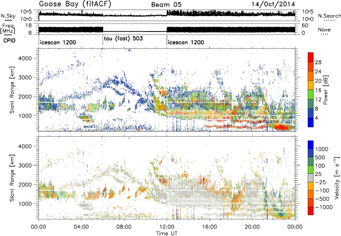341x236 pixels.
Task: Click the blue bottom of the Power color bar
Action: 311,122
